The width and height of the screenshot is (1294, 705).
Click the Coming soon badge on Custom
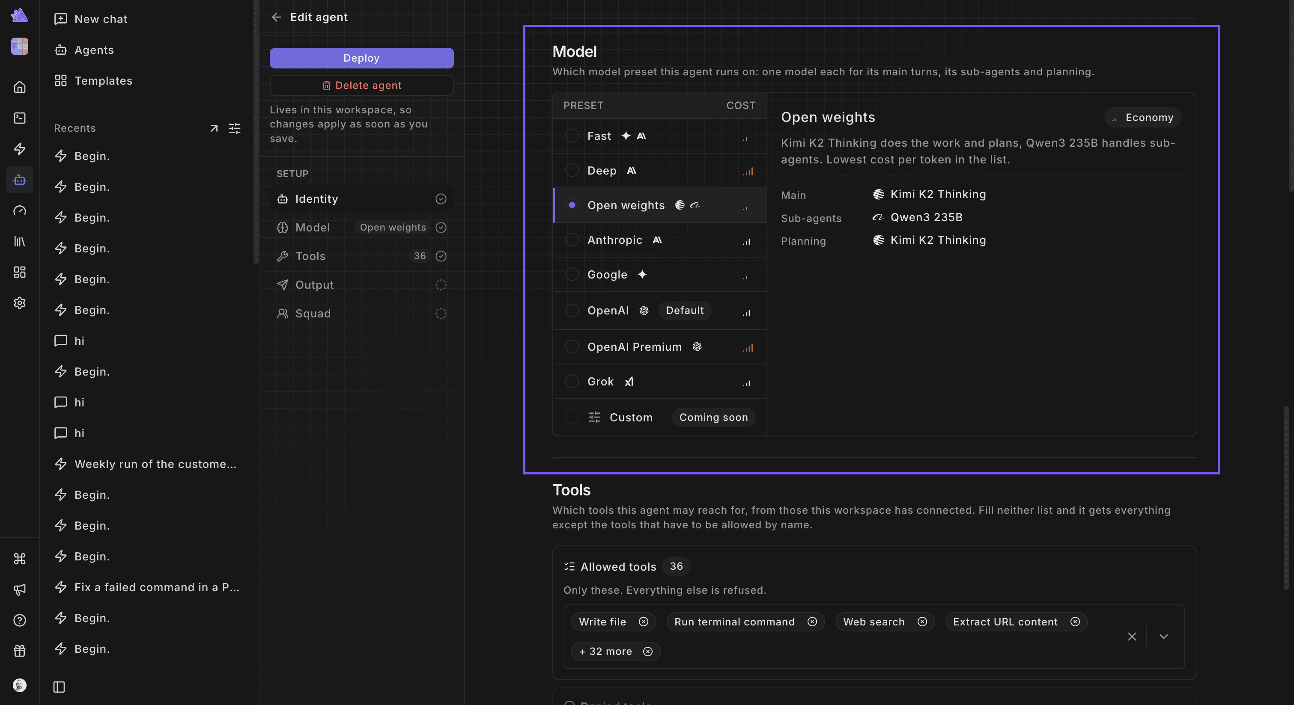pyautogui.click(x=713, y=418)
